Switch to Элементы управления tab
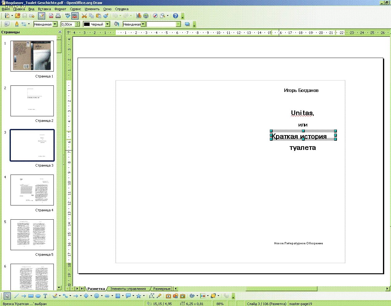This screenshot has width=391, height=306. [x=128, y=289]
